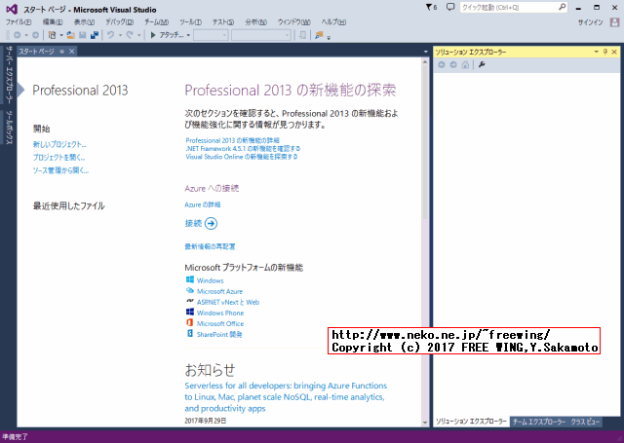Click the Azure の詳細 link
The image size is (624, 443).
203,204
